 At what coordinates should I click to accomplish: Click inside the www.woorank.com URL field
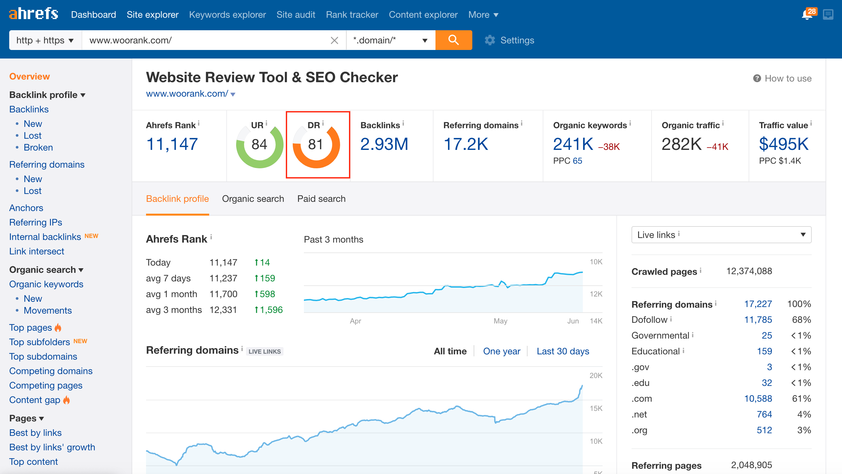197,40
